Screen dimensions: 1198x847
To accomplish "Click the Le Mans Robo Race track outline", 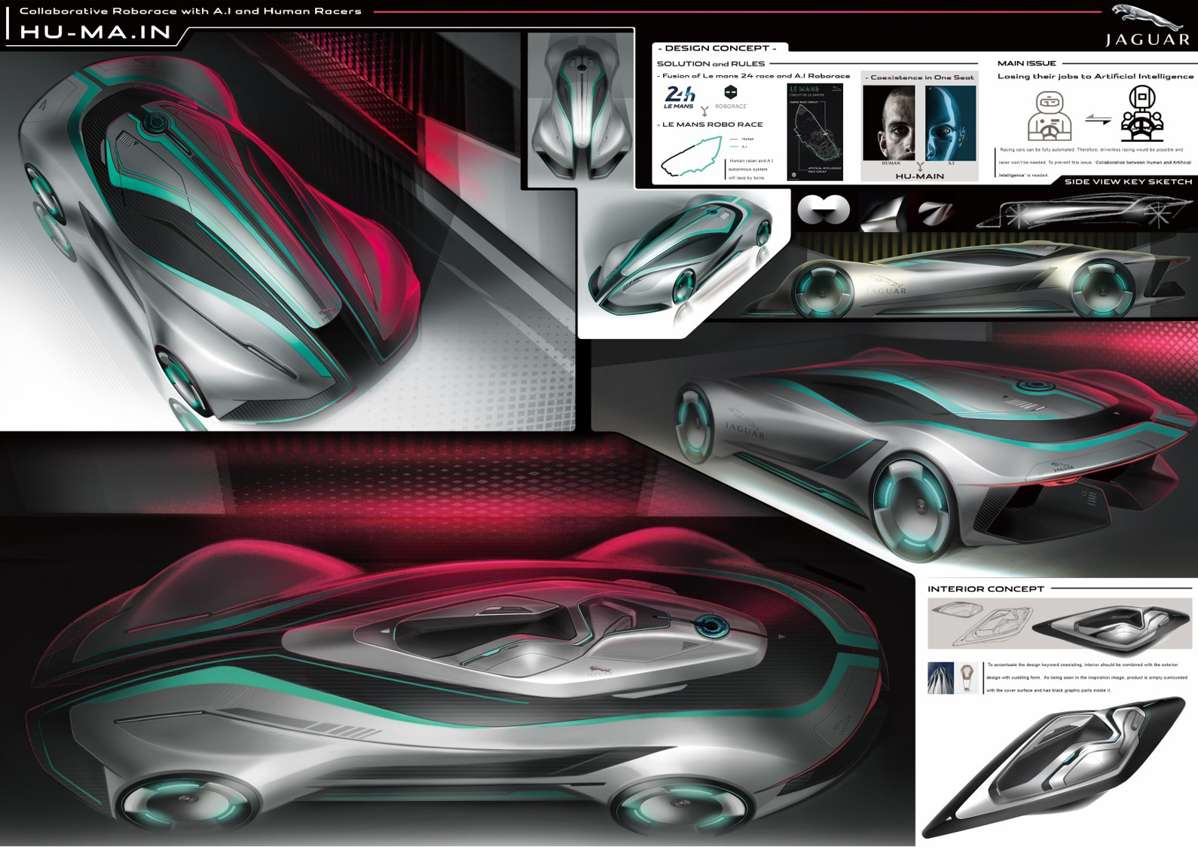I will [687, 159].
